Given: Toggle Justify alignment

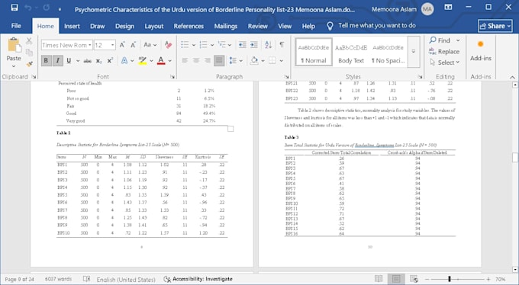Looking at the screenshot, I should coord(219,60).
